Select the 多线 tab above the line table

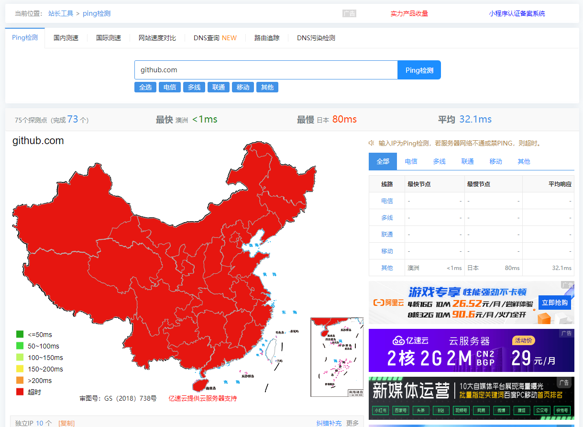(439, 161)
